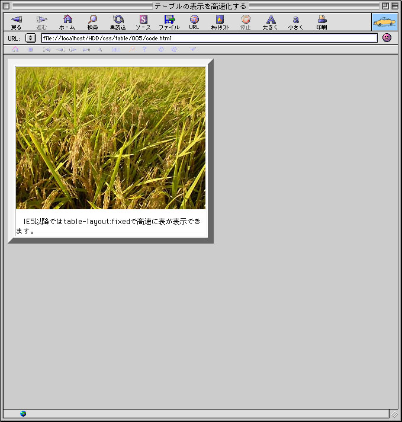Click the globe icon in the status bar
The image size is (402, 422).
click(23, 414)
